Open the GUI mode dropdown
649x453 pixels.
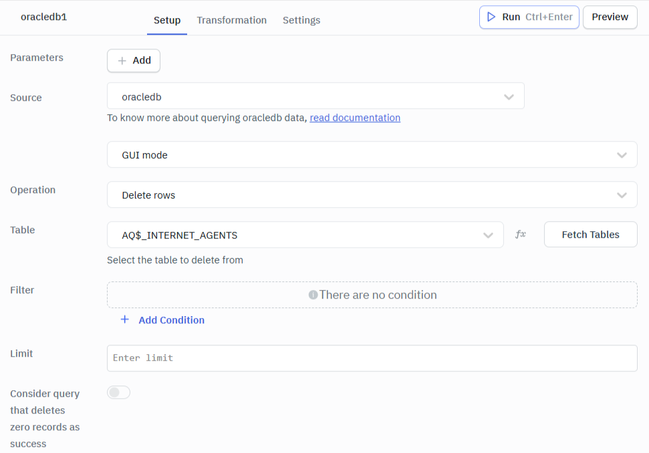click(372, 155)
